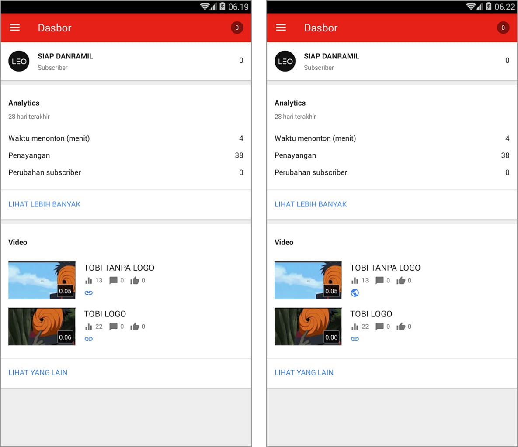Open the SIAP DANRAMIL channel row

coord(65,56)
